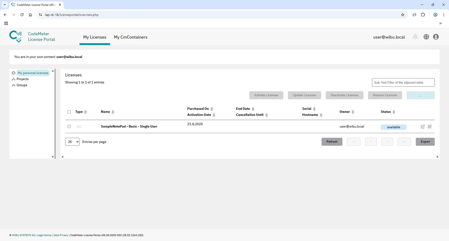Screen dimensions: 449x241
Task: Select the My Licenses tab
Action: [95, 37]
